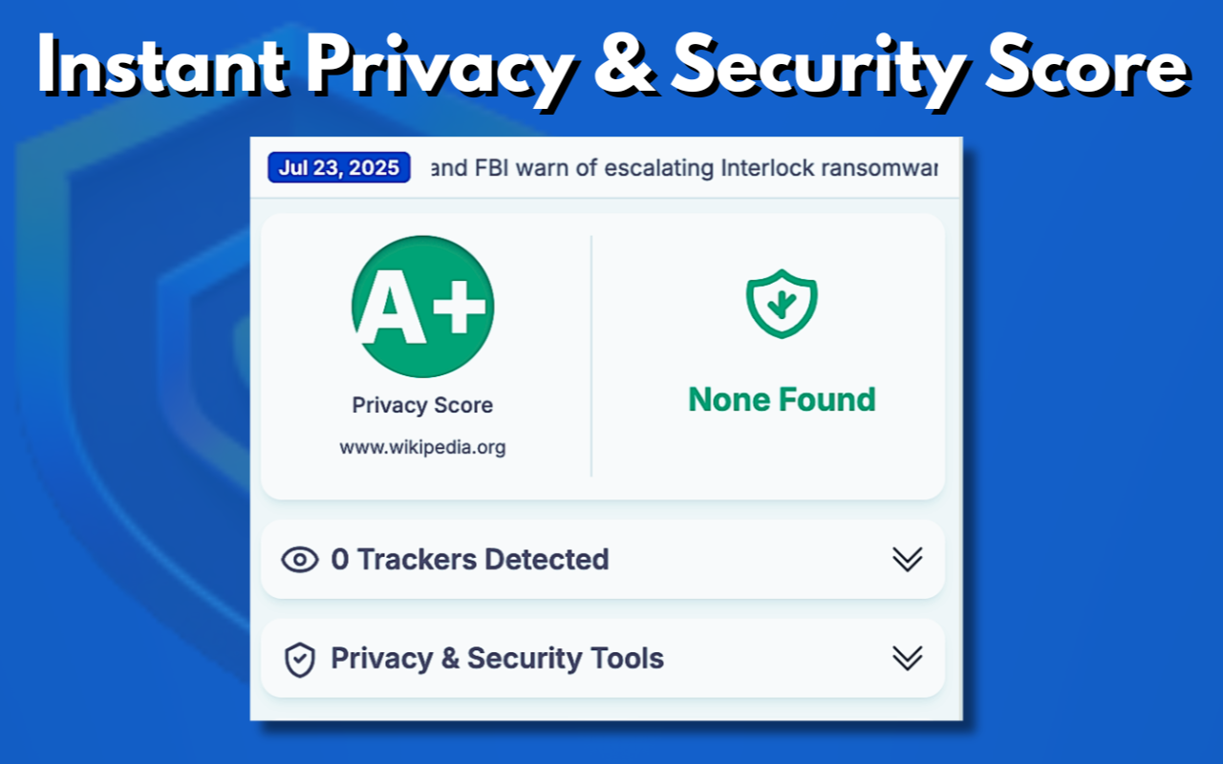Open the Jul 23, 2025 date badge
This screenshot has width=1223, height=764.
tap(338, 167)
